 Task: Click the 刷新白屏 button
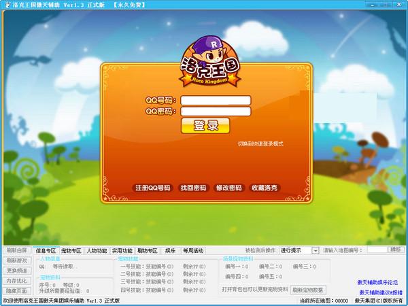tap(16, 250)
